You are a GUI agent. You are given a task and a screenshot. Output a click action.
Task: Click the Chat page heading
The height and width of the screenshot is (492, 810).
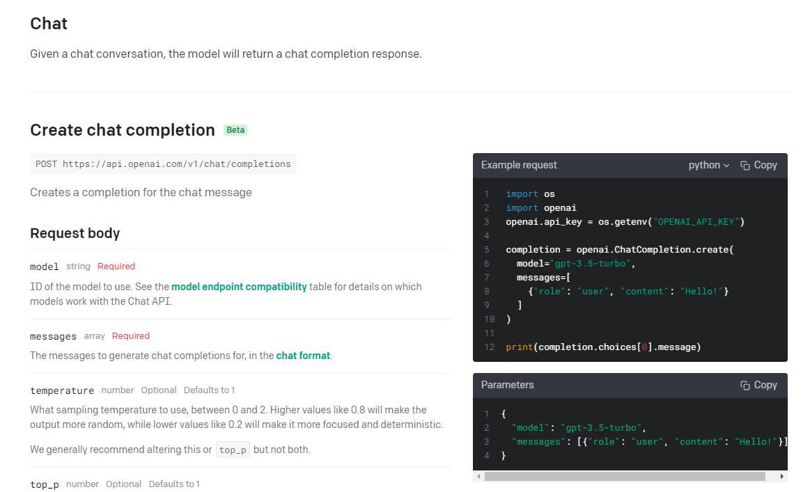click(x=49, y=24)
